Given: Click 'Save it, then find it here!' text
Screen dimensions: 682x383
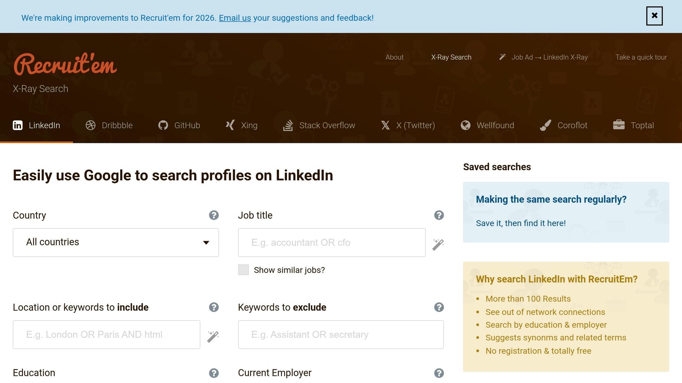Looking at the screenshot, I should [x=521, y=223].
